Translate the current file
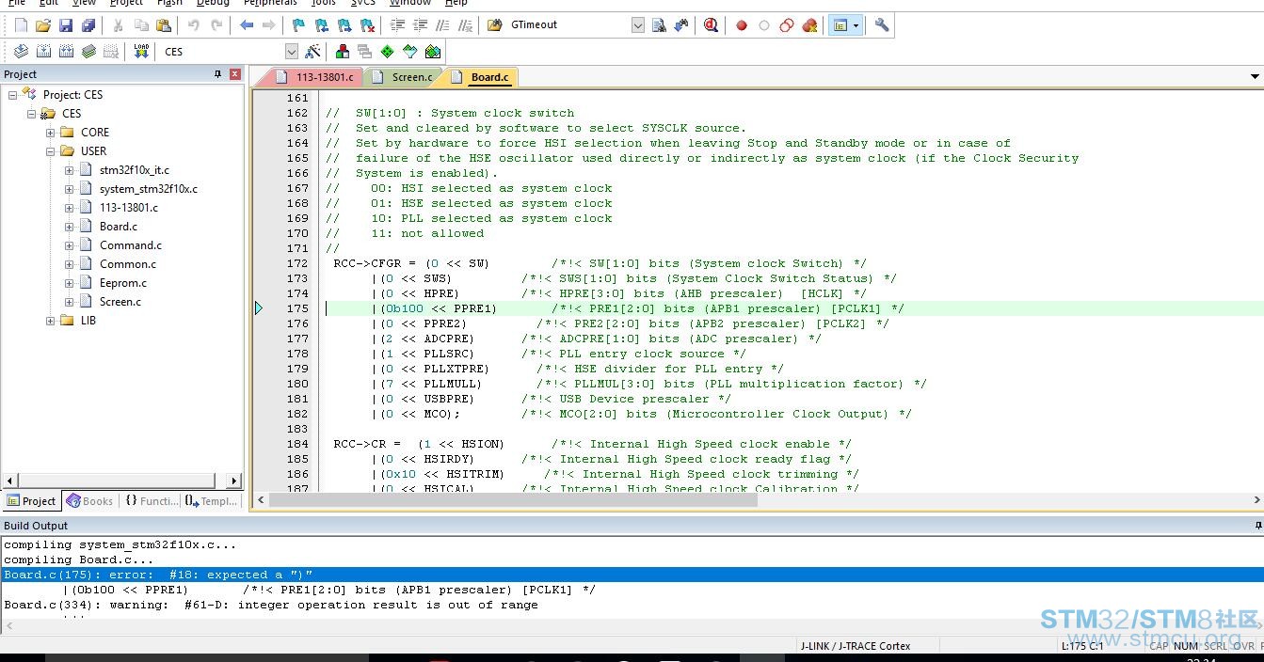1264x662 pixels. pyautogui.click(x=21, y=52)
